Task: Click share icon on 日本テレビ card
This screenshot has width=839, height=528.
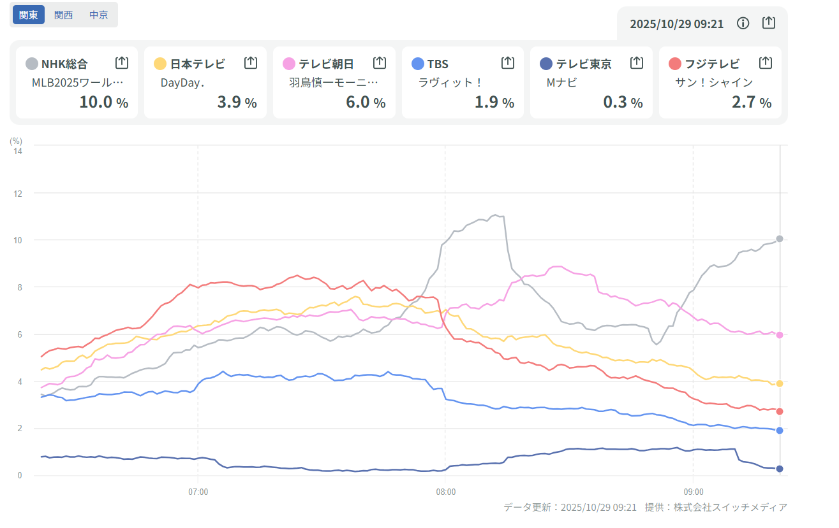Action: pos(251,63)
